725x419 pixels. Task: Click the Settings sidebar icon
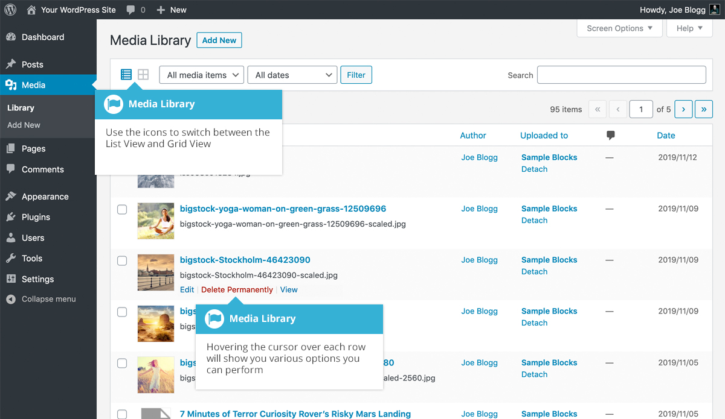click(11, 279)
